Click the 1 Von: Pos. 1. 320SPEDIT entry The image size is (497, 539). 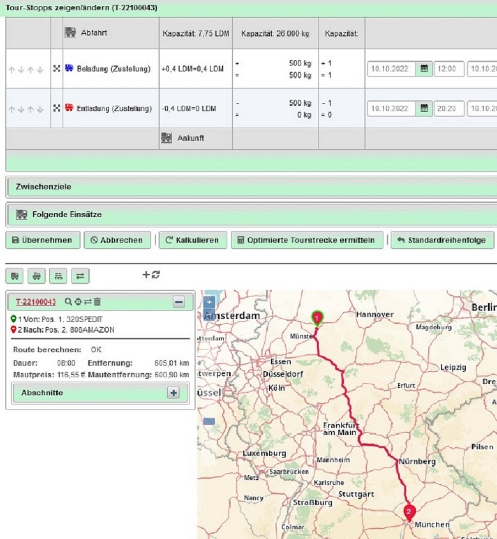[x=60, y=319]
